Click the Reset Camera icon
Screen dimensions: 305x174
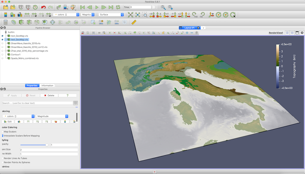[130, 15]
